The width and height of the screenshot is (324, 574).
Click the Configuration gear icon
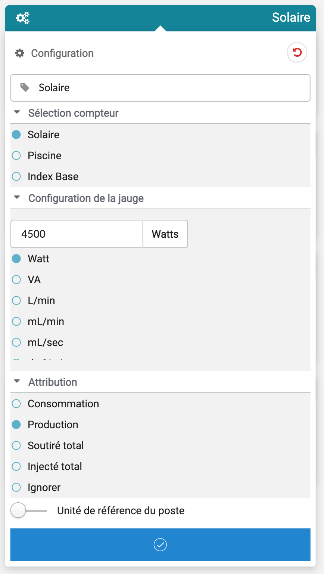pyautogui.click(x=19, y=53)
